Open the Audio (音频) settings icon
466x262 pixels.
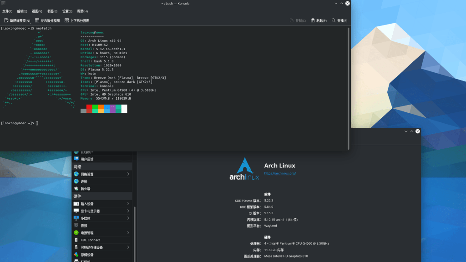[76, 226]
